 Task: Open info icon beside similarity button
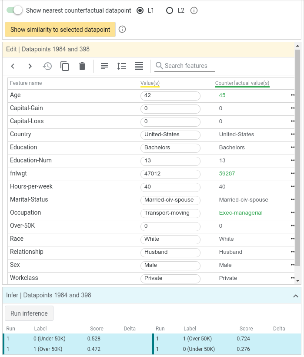coord(122,29)
